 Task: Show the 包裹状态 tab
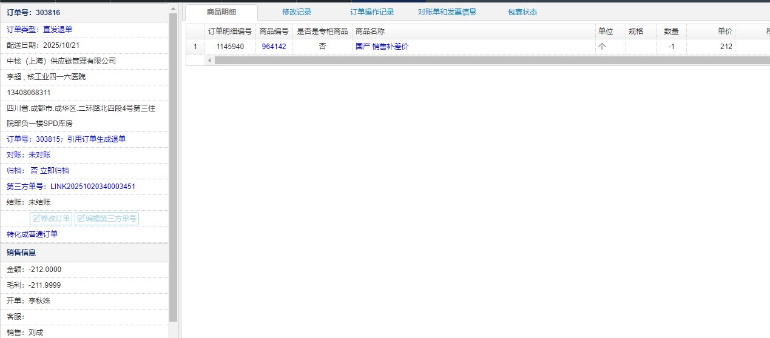(522, 12)
